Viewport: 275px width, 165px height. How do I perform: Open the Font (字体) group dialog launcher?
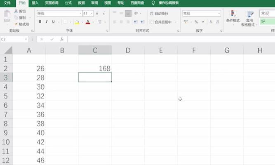pos(107,31)
